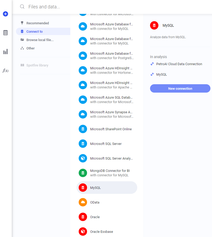Viewport: 212px width, 237px height.
Task: Select Azure HDInsight Apache cloud icon
Action: point(83,85)
